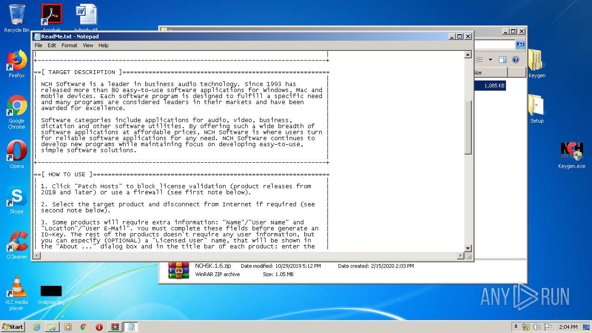Select the Opera desktop shortcut

pyautogui.click(x=17, y=154)
